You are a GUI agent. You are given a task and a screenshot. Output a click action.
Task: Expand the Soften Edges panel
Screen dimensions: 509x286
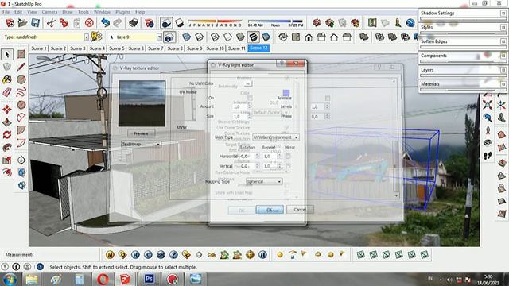(x=503, y=41)
